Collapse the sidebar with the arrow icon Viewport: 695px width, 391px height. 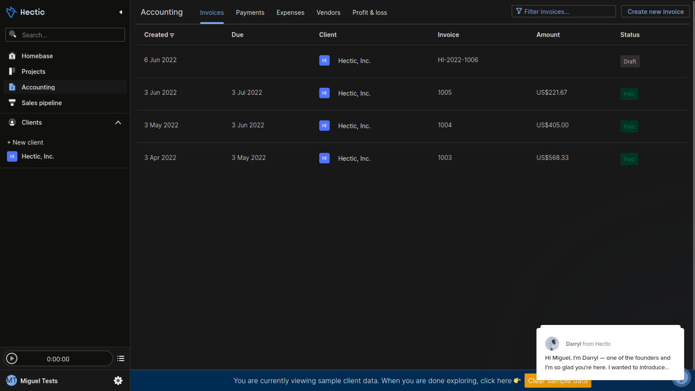coord(120,12)
